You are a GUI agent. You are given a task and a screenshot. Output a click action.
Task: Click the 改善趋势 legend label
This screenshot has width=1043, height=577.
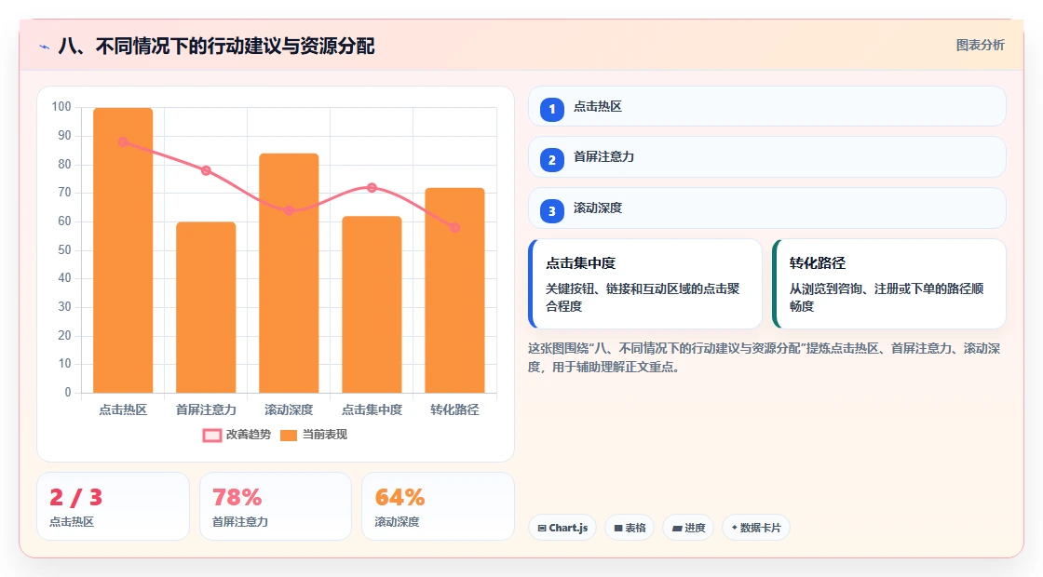coord(248,435)
